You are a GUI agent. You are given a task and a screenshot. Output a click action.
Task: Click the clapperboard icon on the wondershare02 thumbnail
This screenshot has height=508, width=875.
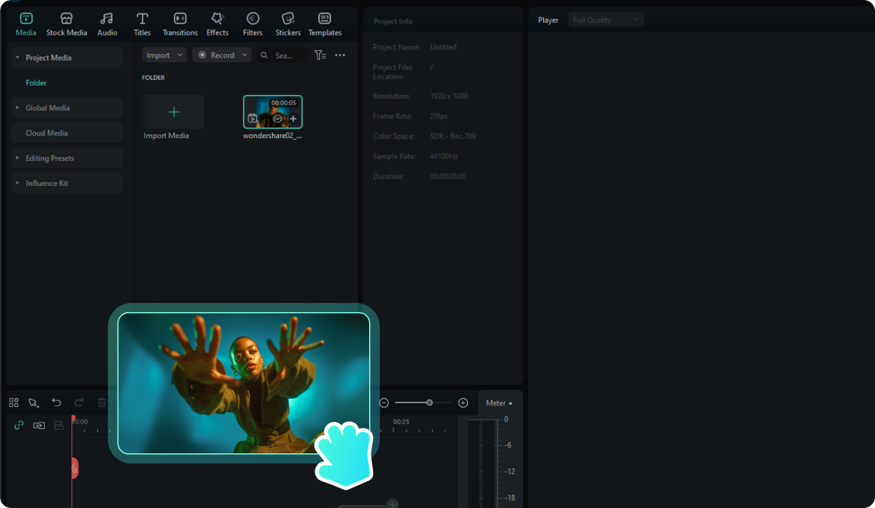click(x=252, y=118)
